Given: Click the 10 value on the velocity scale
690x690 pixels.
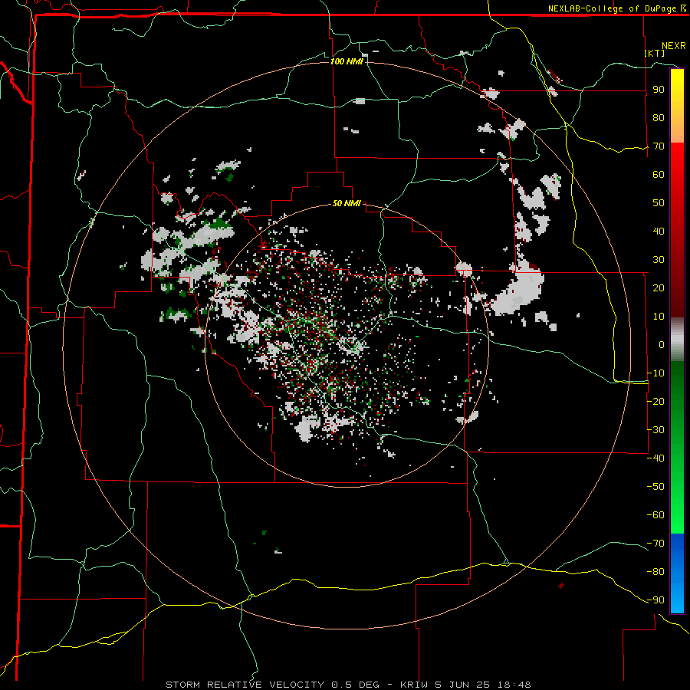Looking at the screenshot, I should pos(659,317).
